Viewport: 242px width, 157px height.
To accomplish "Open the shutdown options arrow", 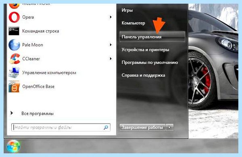I will [x=169, y=128].
